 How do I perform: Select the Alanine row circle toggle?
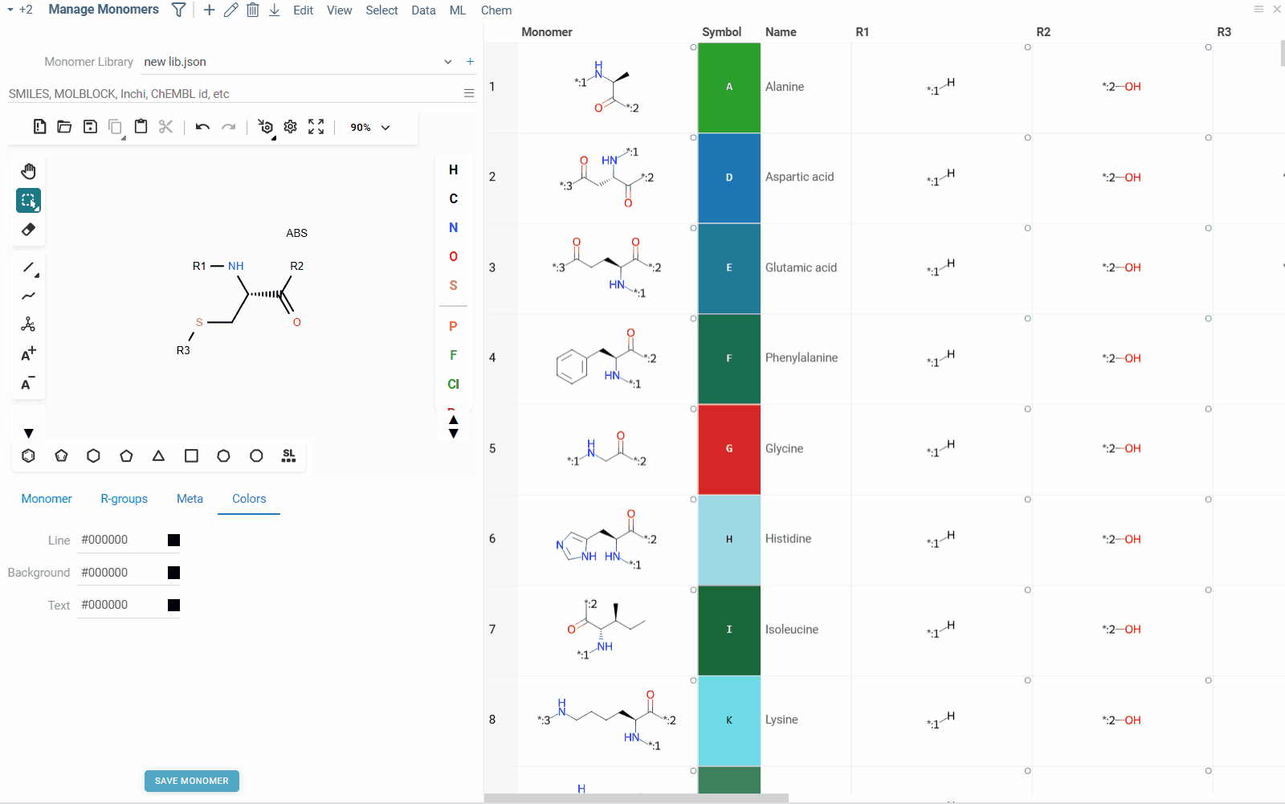point(692,48)
